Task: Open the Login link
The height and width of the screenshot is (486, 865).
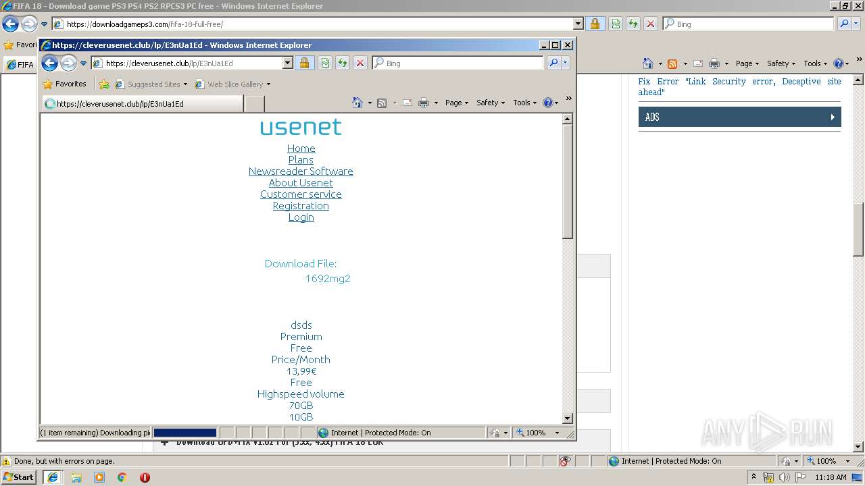Action: pos(301,217)
